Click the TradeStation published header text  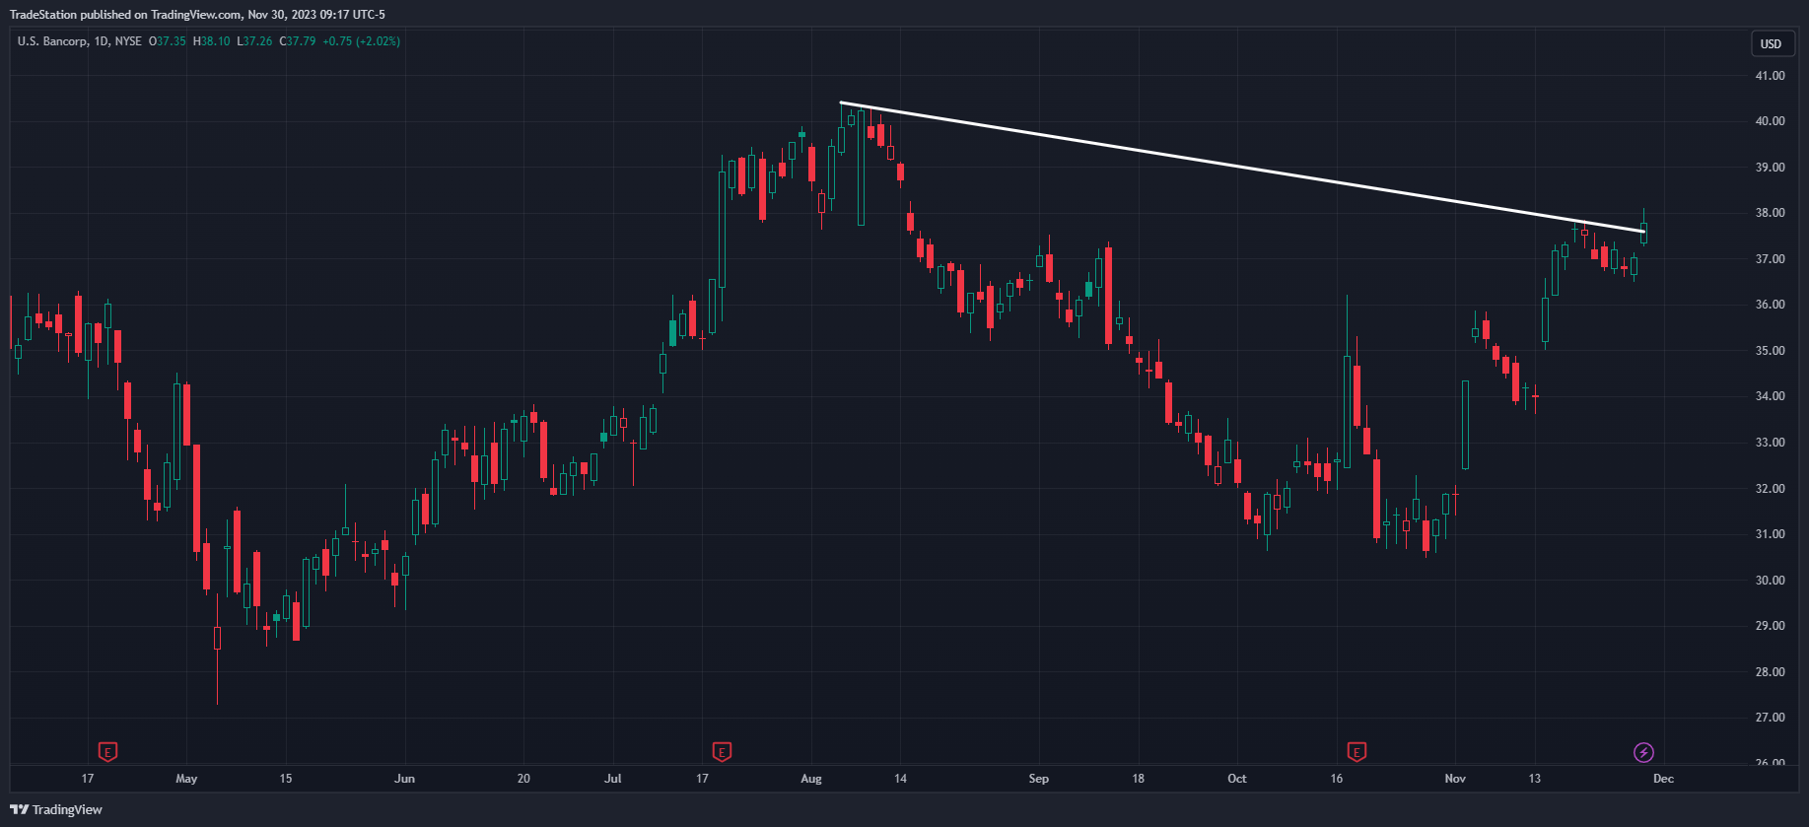pyautogui.click(x=197, y=15)
